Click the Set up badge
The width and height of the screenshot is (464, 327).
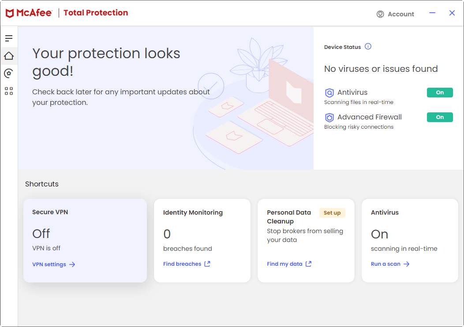pos(332,213)
